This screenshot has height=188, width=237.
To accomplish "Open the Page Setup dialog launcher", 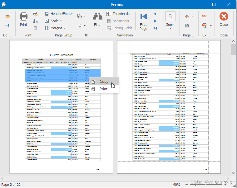I will coord(86,35).
